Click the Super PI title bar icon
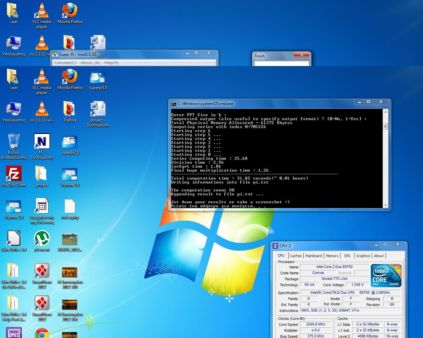 click(55, 54)
